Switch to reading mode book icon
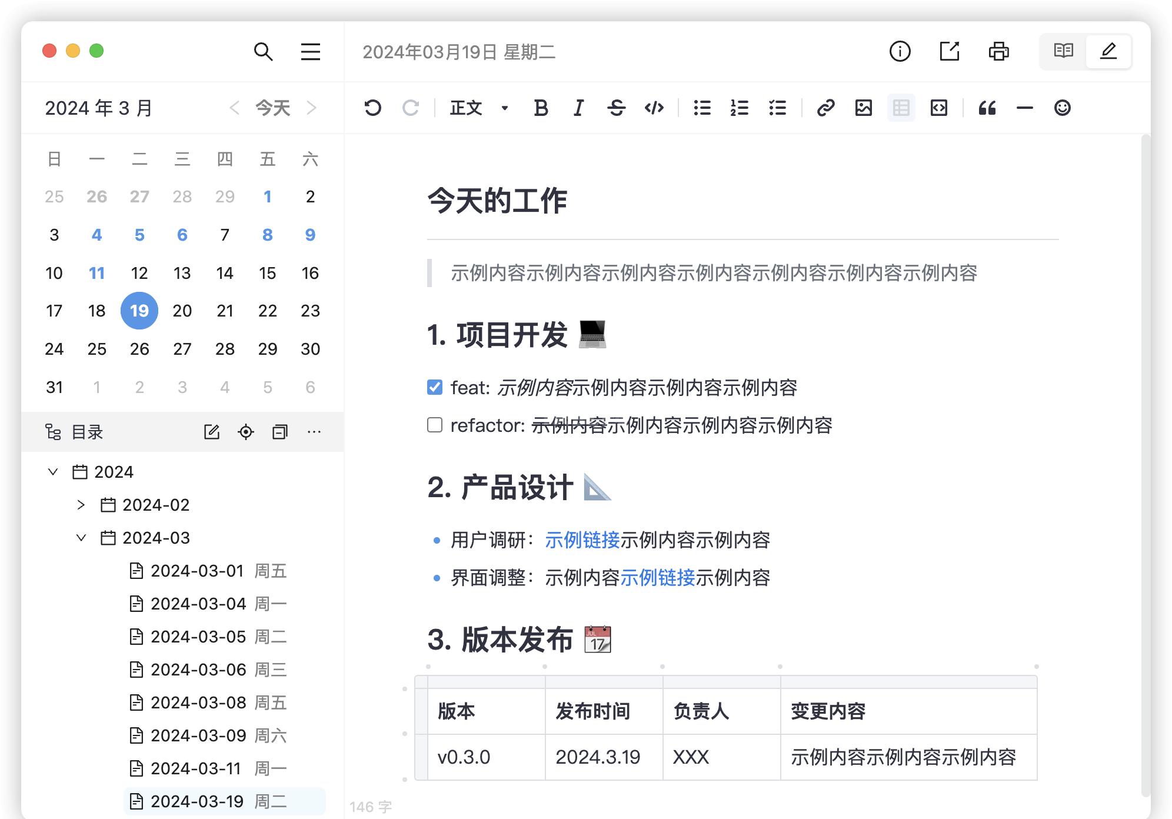 point(1063,52)
